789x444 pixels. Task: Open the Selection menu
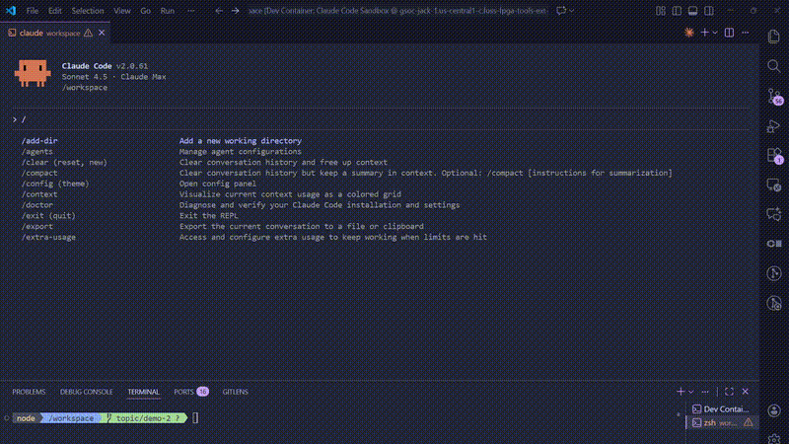click(88, 11)
